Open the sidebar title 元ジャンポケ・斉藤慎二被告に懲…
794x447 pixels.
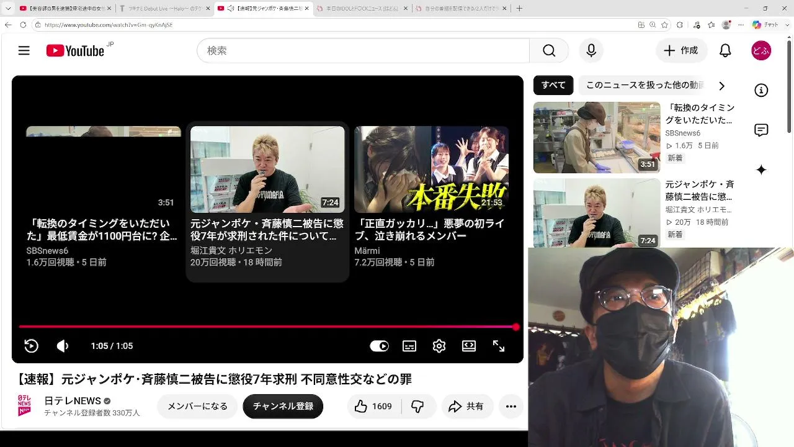[x=700, y=191]
